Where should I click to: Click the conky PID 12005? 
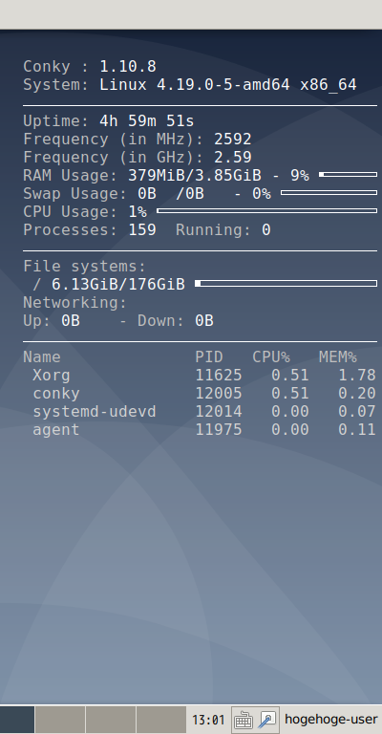(x=219, y=394)
